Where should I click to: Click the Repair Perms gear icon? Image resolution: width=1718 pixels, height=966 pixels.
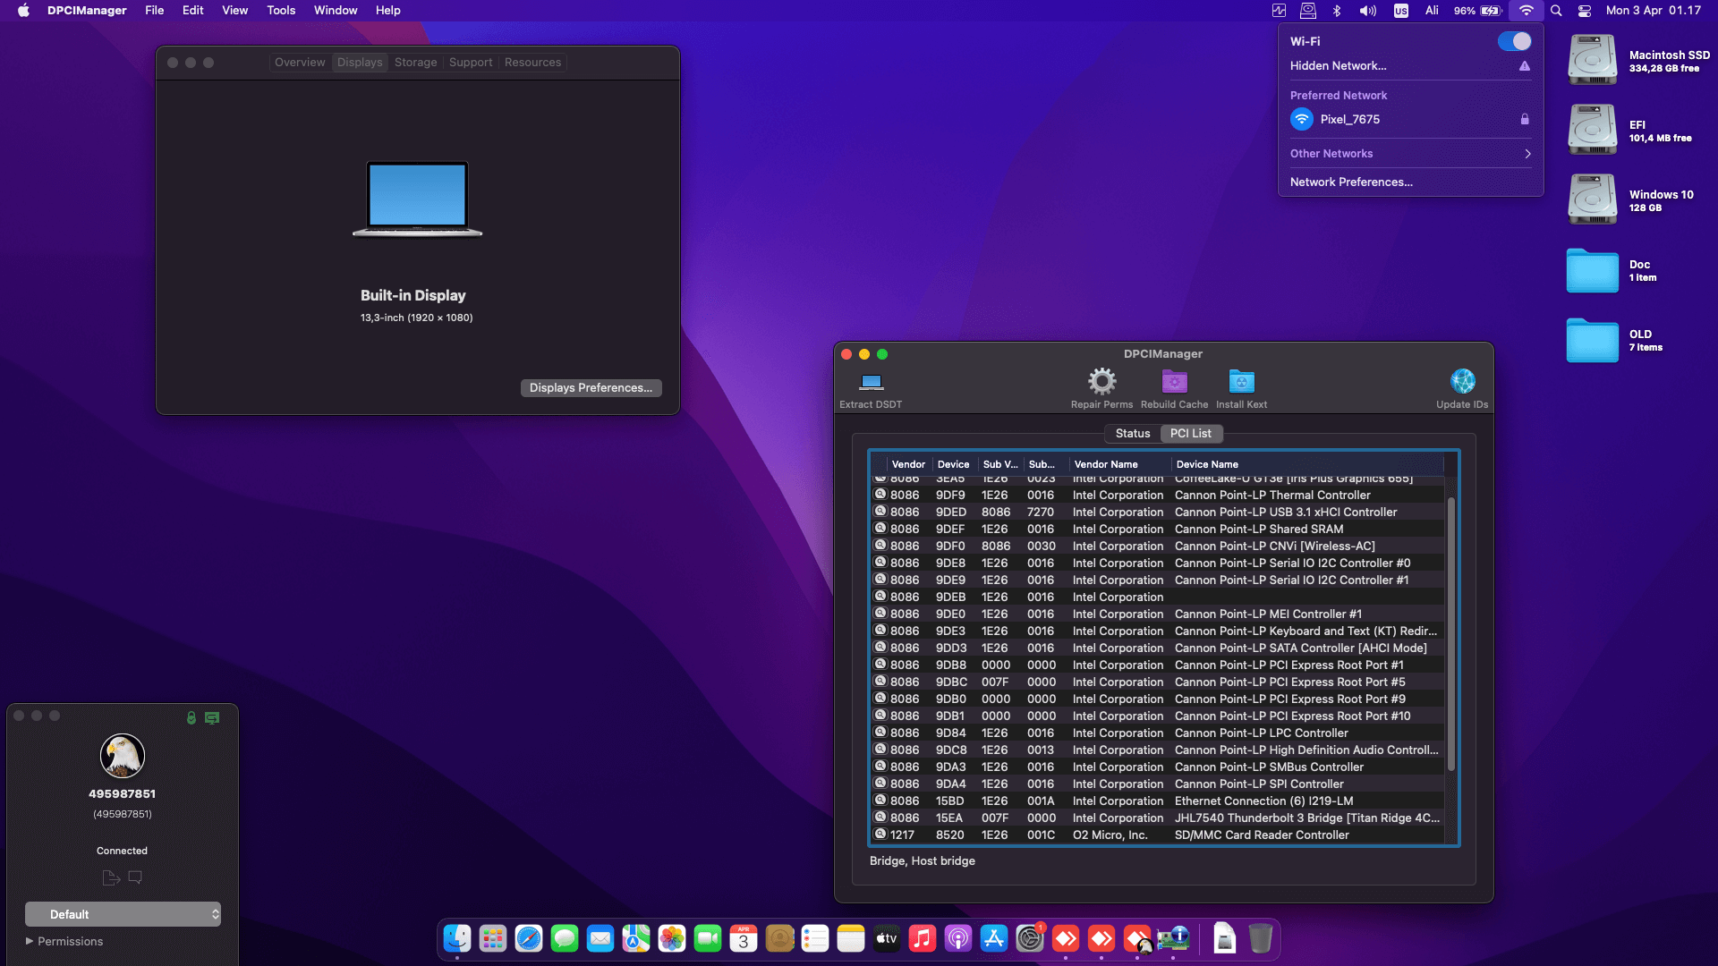click(x=1101, y=382)
